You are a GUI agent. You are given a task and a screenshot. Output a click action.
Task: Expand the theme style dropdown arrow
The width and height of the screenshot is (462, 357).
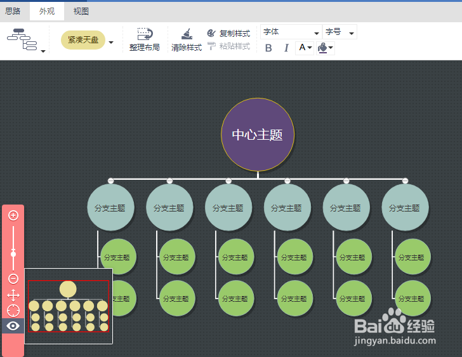111,42
